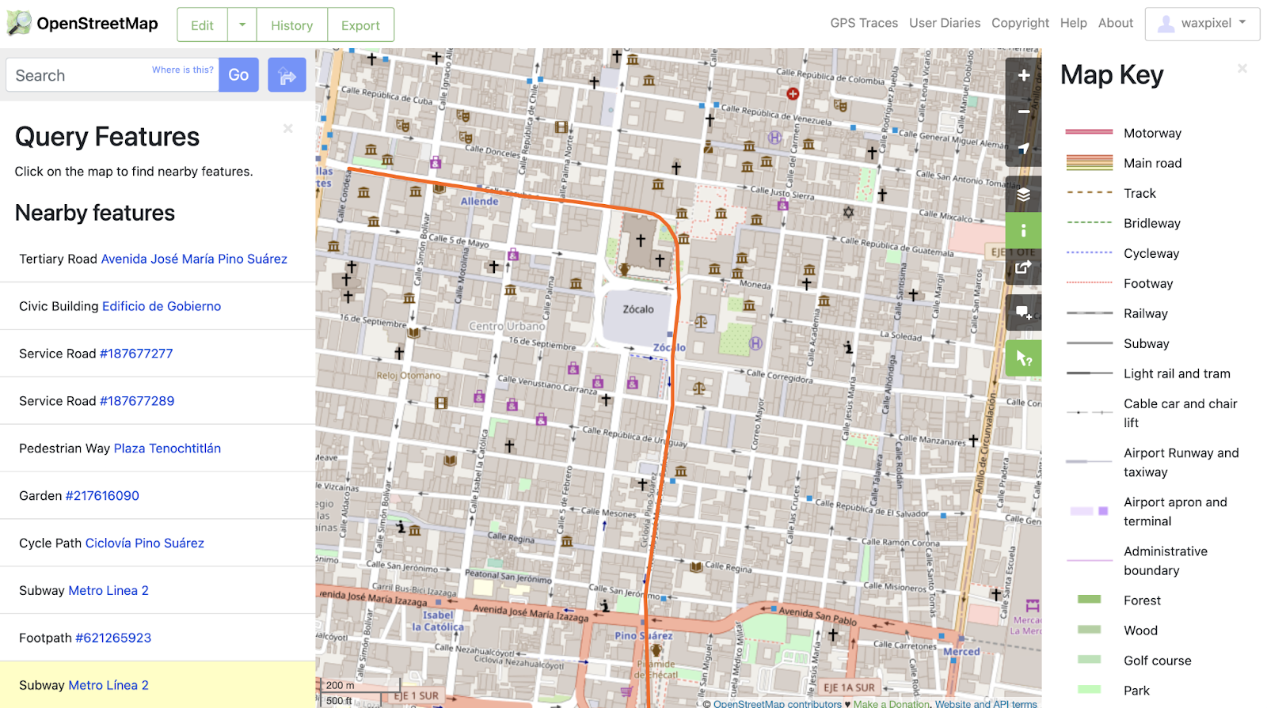Click the Cycleway legend entry

[1151, 253]
